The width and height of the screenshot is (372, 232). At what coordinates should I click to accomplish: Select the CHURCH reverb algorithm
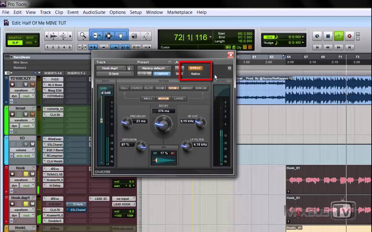pyautogui.click(x=136, y=88)
